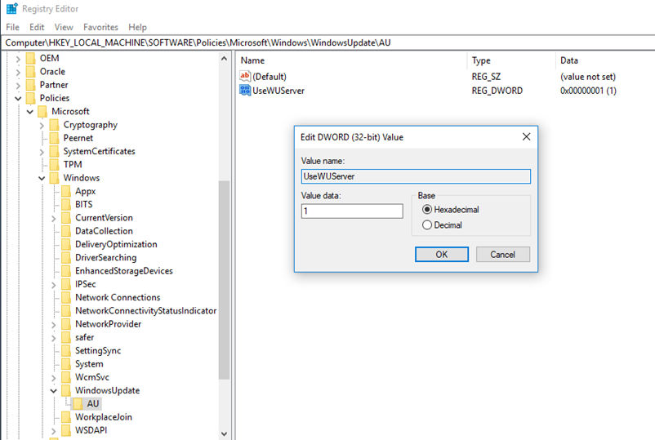Image resolution: width=655 pixels, height=440 pixels.
Task: Expand the NetworkProvider key
Action: [x=53, y=325]
